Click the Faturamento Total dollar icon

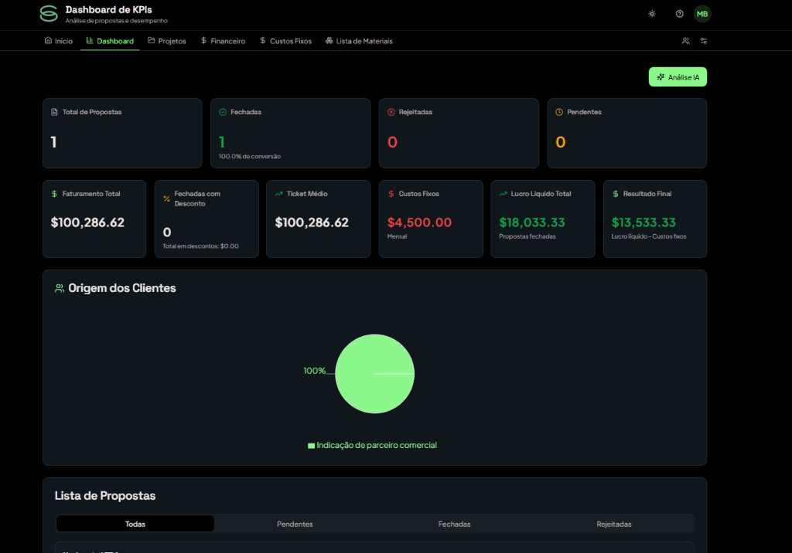[55, 194]
